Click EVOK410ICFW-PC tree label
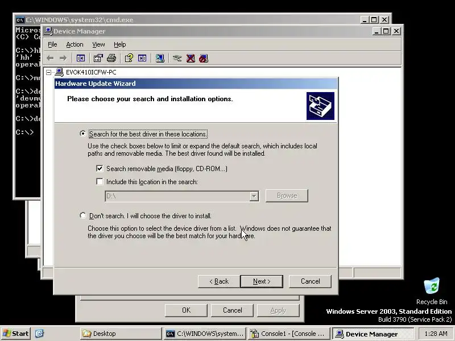 91,72
